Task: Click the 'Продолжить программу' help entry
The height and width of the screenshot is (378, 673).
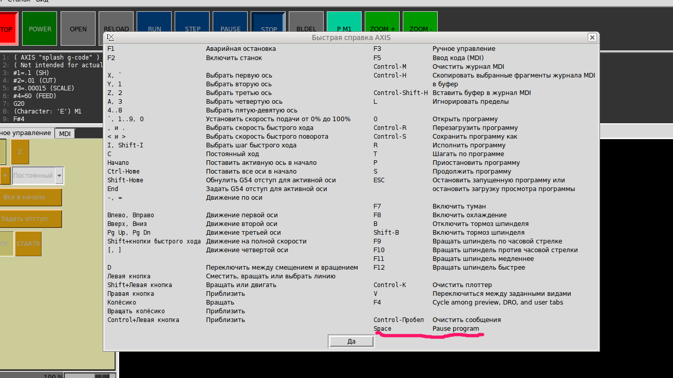Action: pos(472,172)
